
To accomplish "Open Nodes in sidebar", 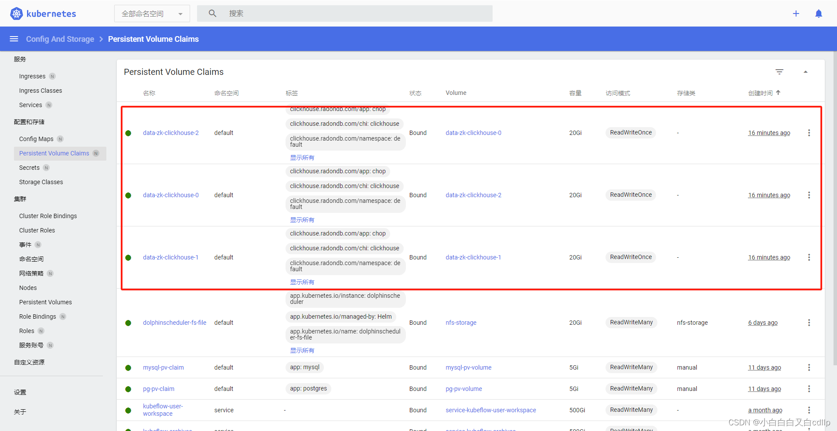I will (x=28, y=288).
